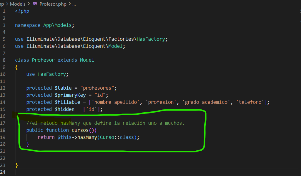Click line number 8 in the gutter
Viewport: 301px width, 176px height.
pyautogui.click(x=4, y=60)
